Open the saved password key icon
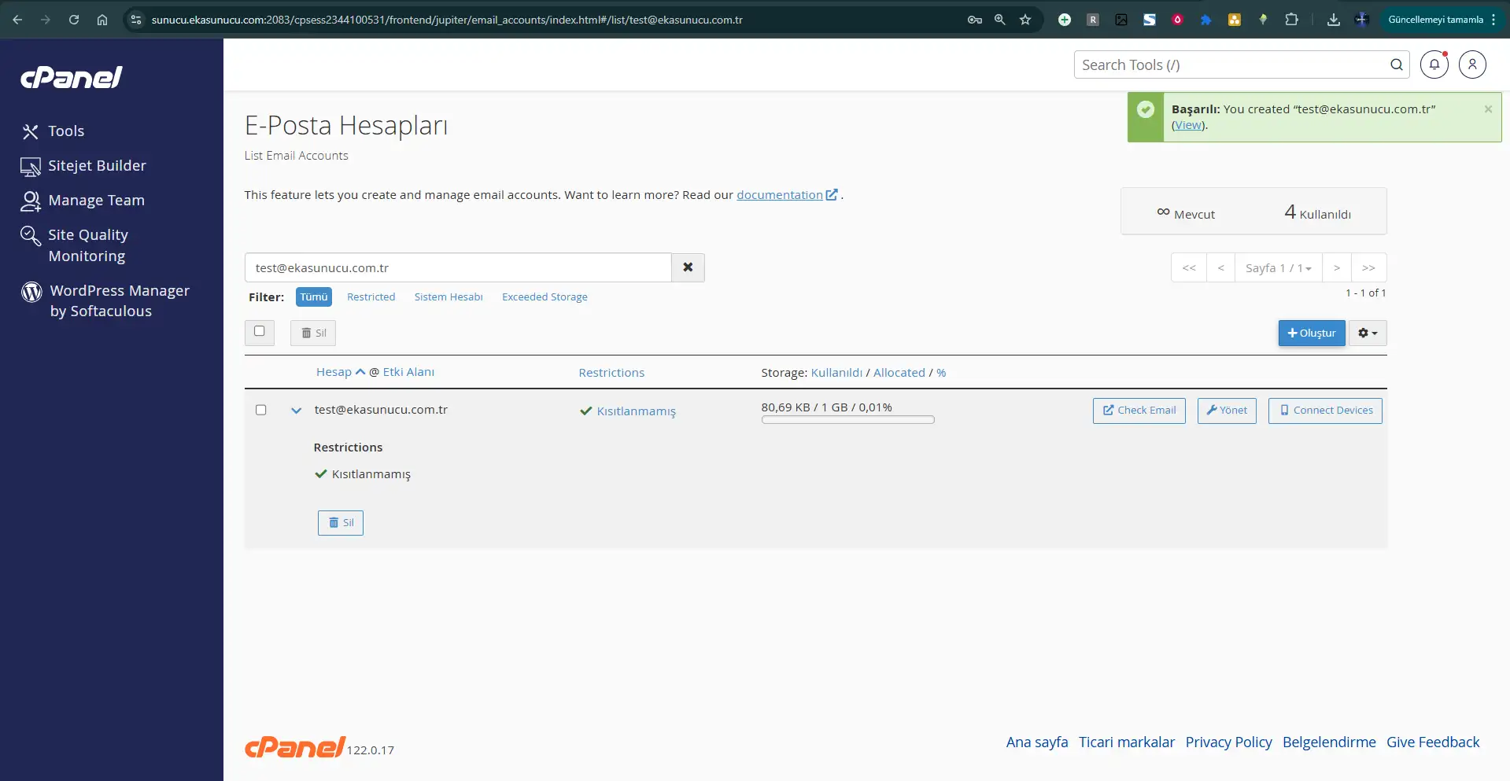The image size is (1510, 781). click(975, 20)
